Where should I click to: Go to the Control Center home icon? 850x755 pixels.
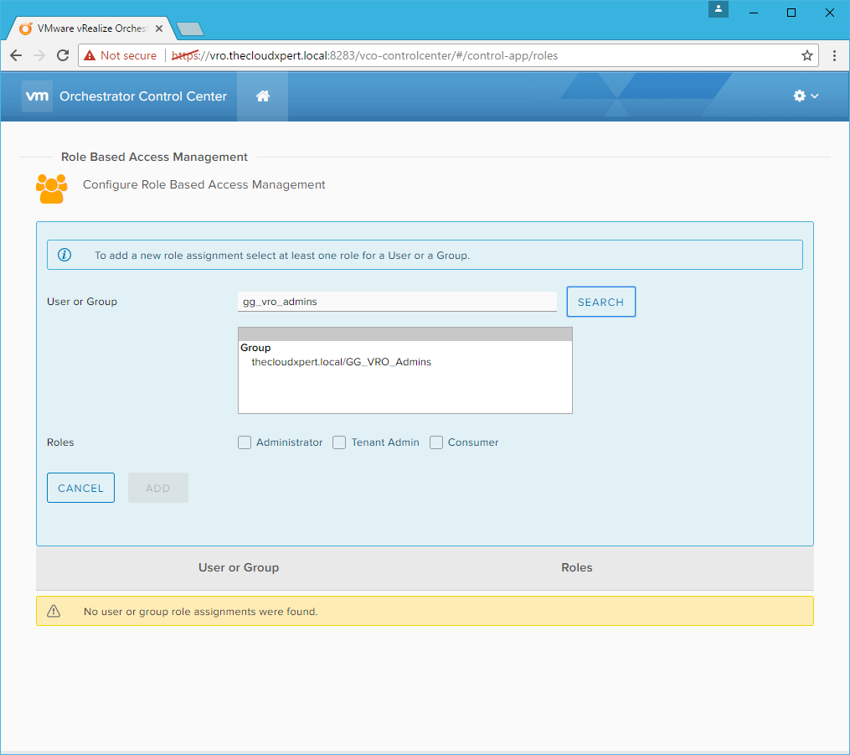click(x=262, y=96)
